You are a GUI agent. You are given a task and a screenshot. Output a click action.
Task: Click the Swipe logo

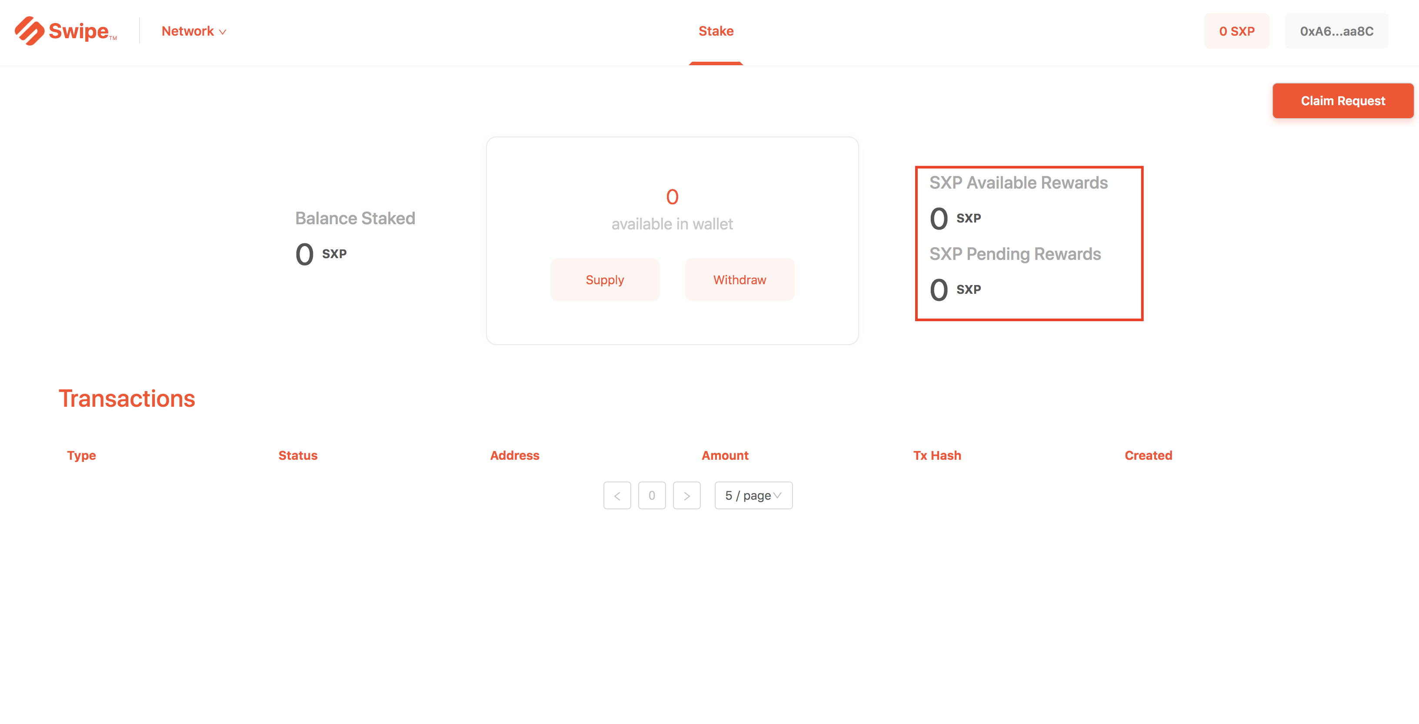tap(66, 31)
